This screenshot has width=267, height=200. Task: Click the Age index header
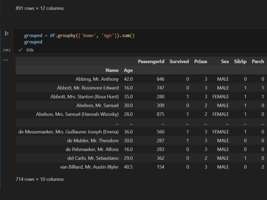point(128,70)
